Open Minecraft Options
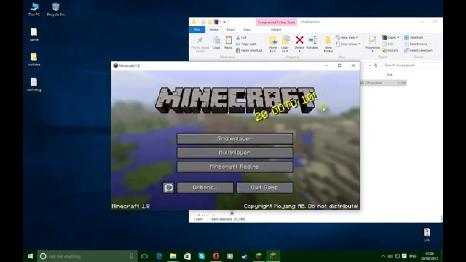Viewport: 466px width, 262px height. [205, 188]
